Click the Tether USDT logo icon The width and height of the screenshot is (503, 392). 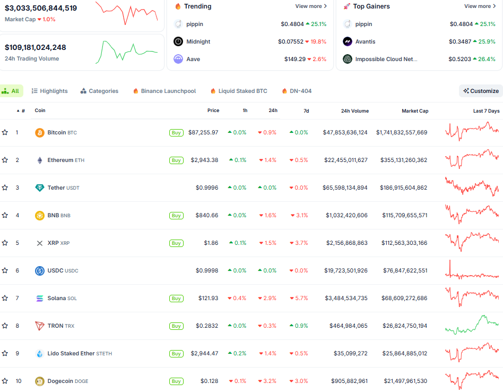click(40, 188)
